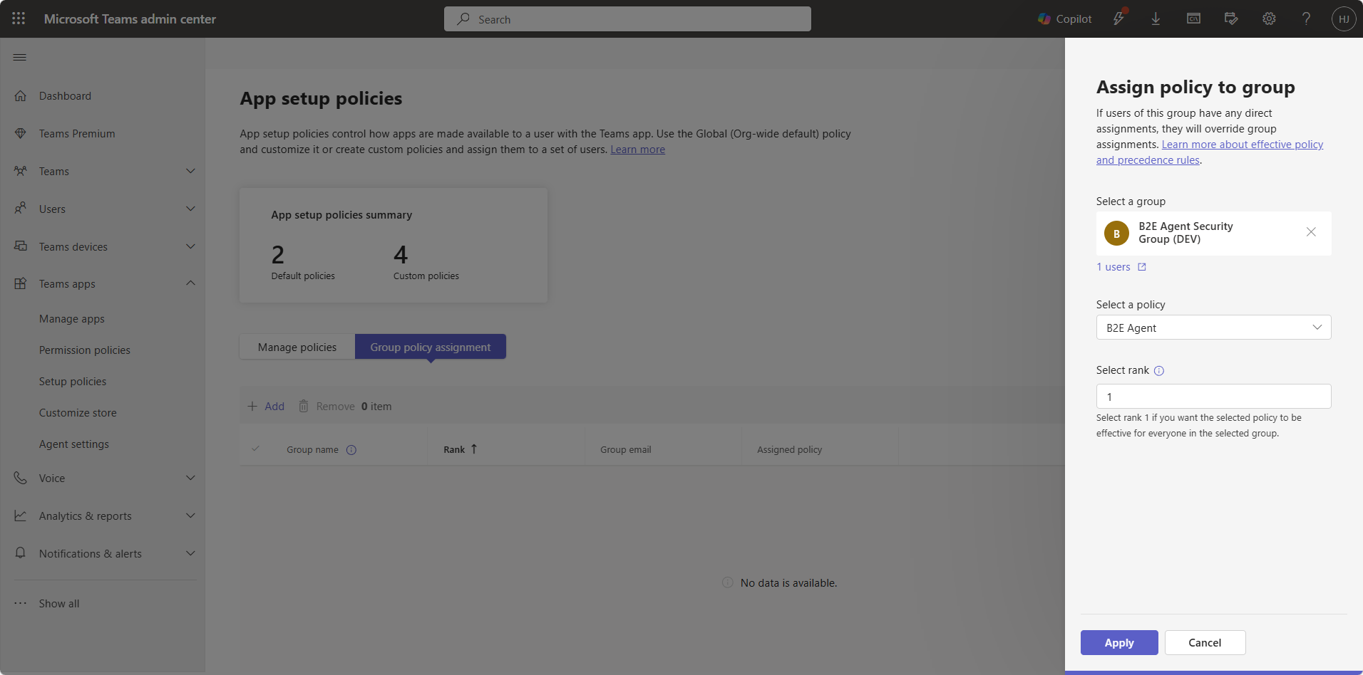
Task: Click the Apply button
Action: 1119,642
